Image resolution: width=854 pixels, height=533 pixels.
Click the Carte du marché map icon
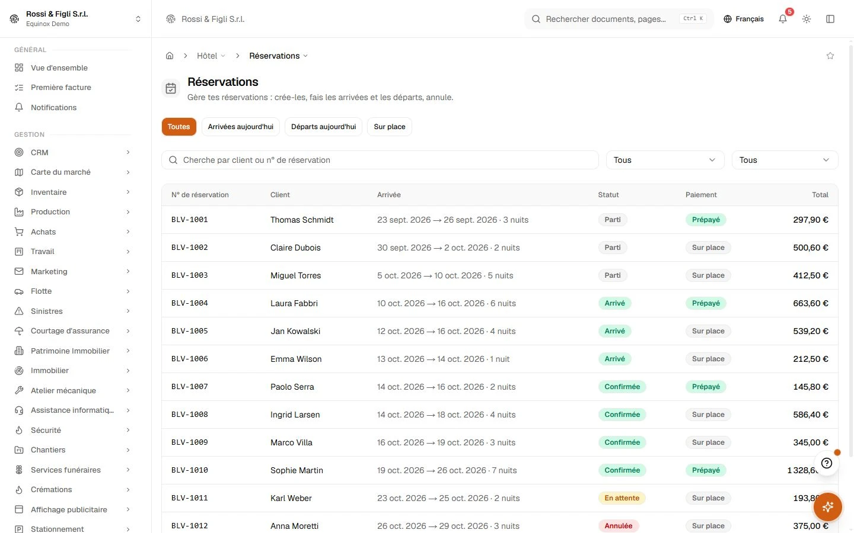coord(19,172)
